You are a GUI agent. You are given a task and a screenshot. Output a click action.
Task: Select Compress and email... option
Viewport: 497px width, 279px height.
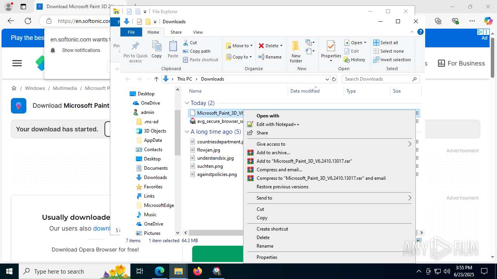tap(329, 170)
